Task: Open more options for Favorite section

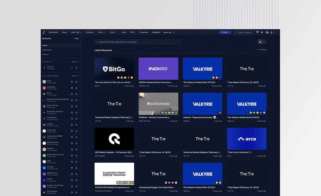Action: 78,62
